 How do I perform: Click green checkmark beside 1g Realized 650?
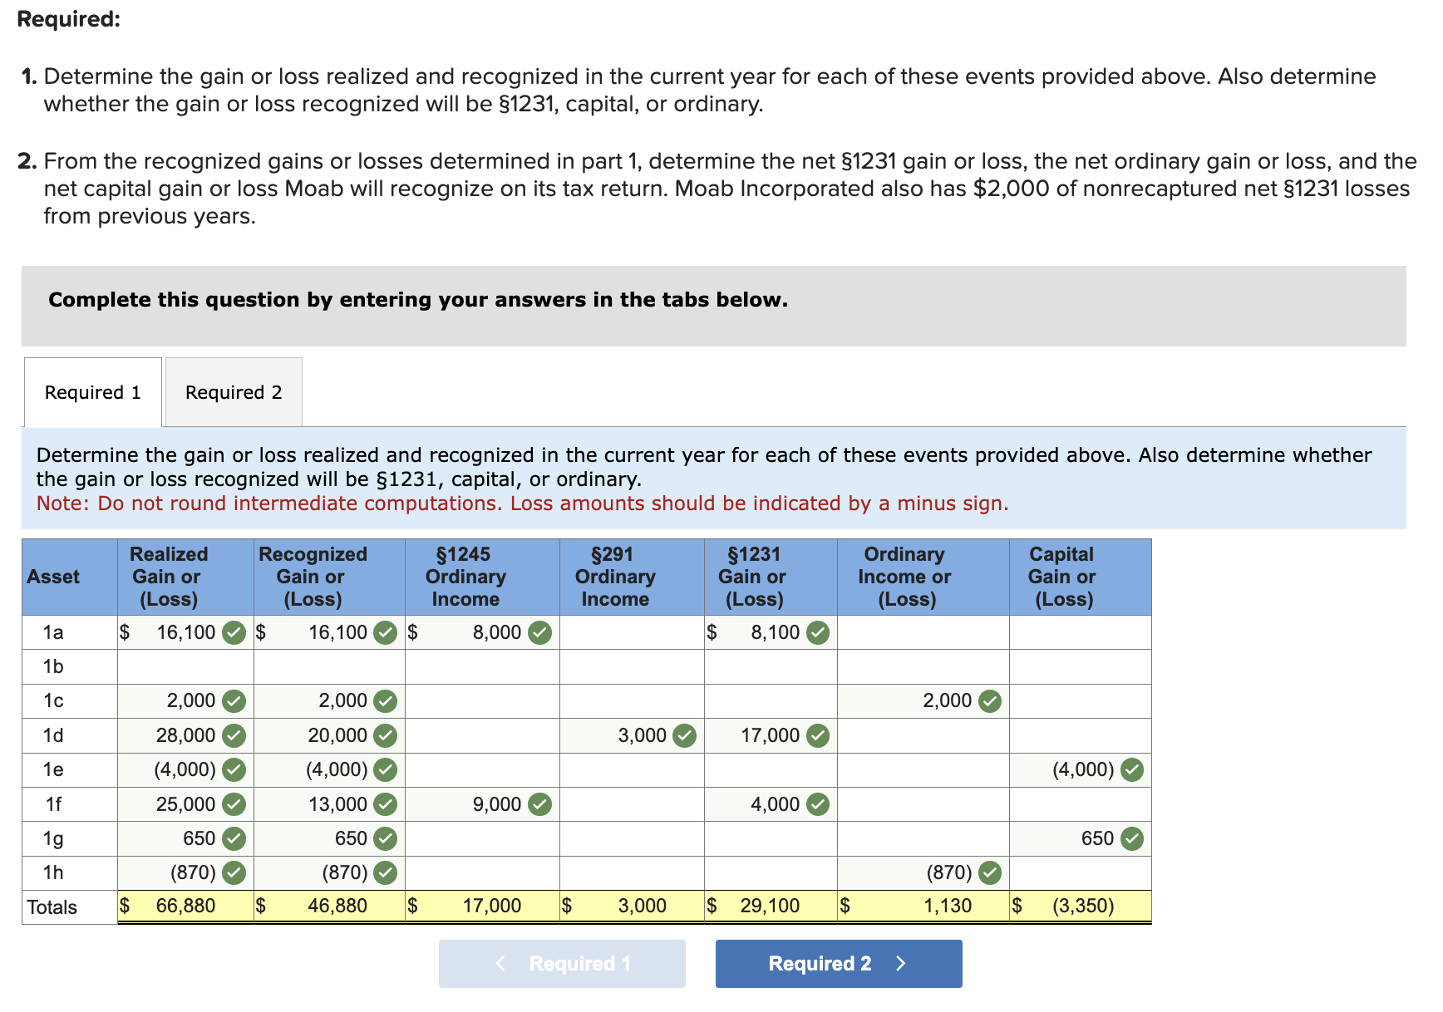(234, 839)
